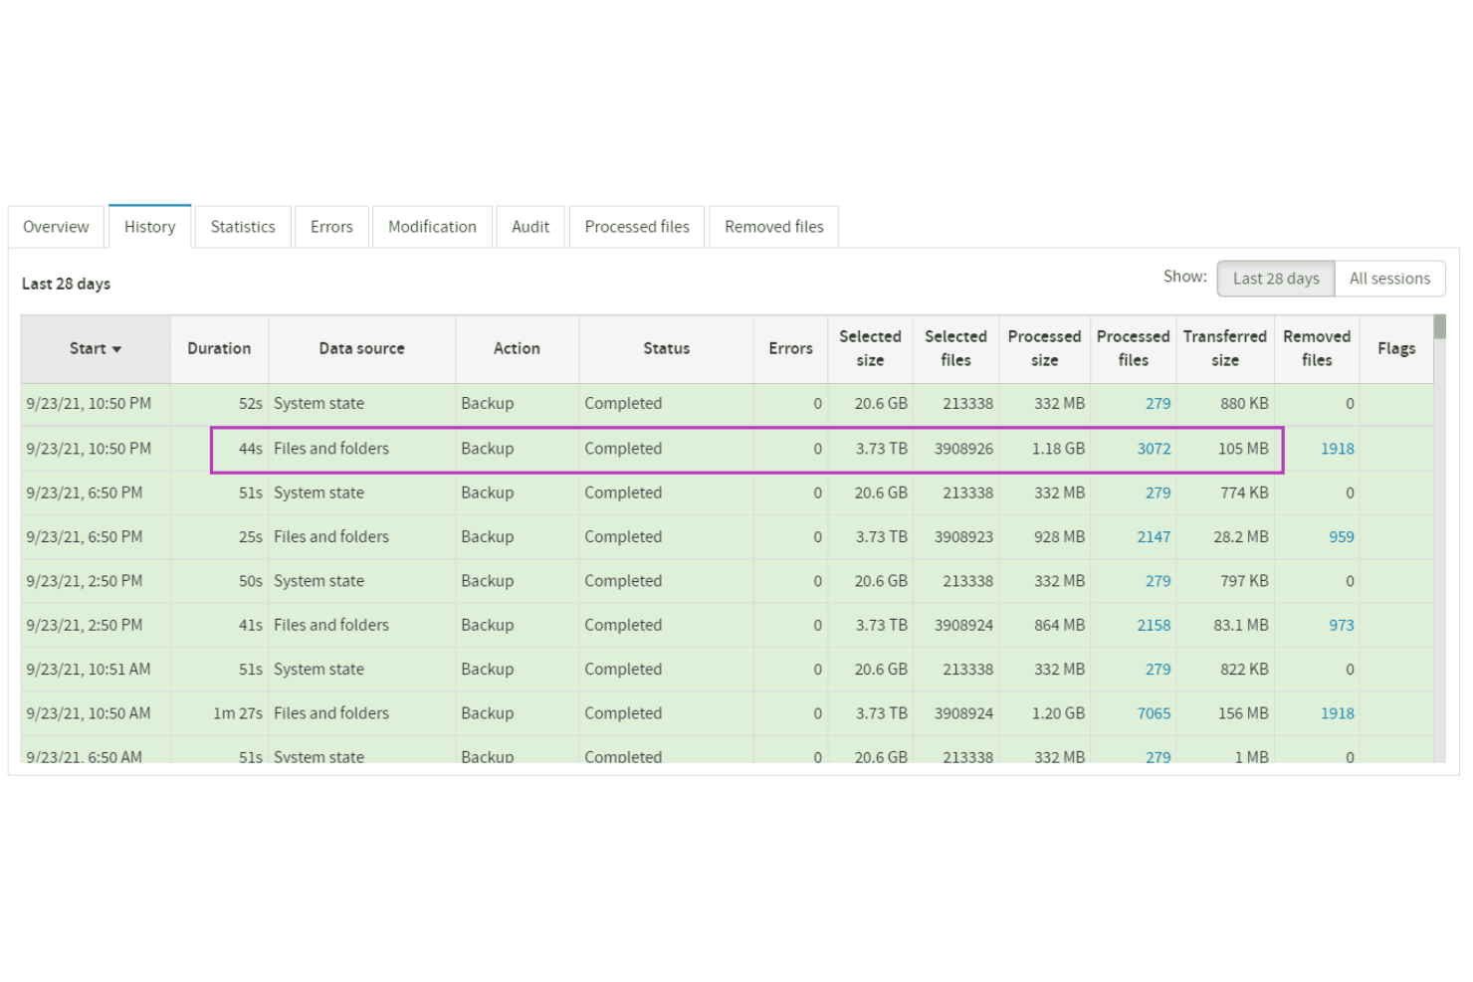Screen dimensions: 1473x982
Task: Go to the Modification tab
Action: coord(432,227)
